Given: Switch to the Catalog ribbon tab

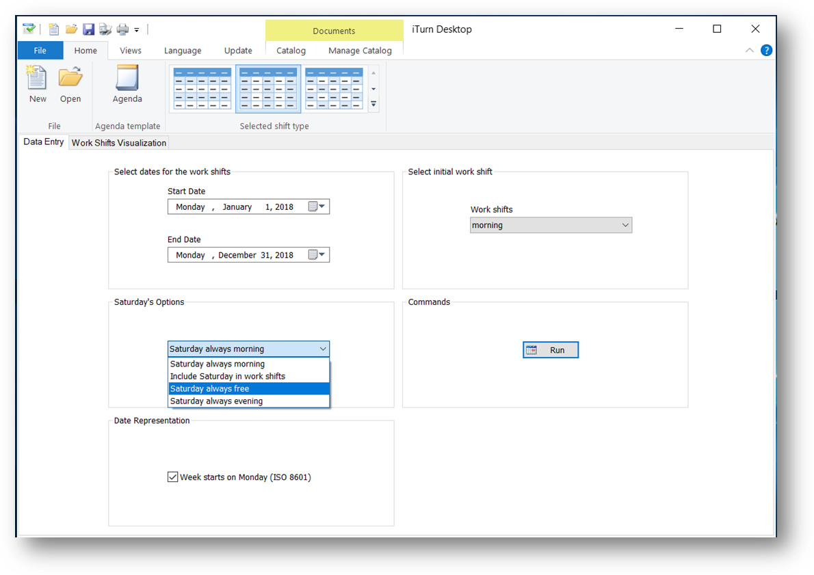Looking at the screenshot, I should 291,51.
